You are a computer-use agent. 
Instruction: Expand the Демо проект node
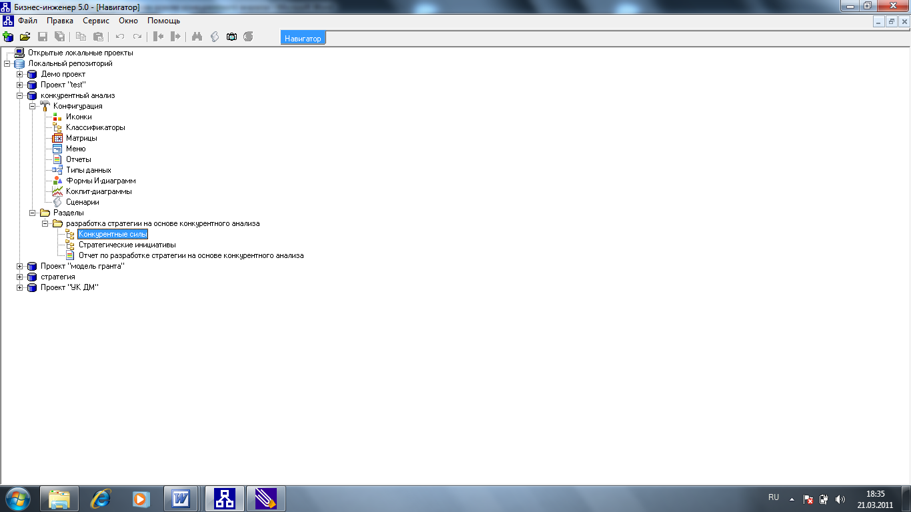(x=19, y=74)
